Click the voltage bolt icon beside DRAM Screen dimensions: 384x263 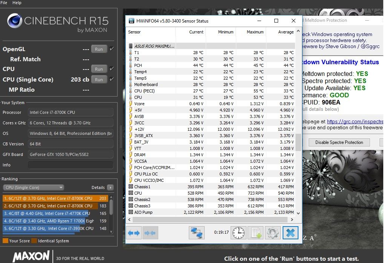(x=131, y=154)
